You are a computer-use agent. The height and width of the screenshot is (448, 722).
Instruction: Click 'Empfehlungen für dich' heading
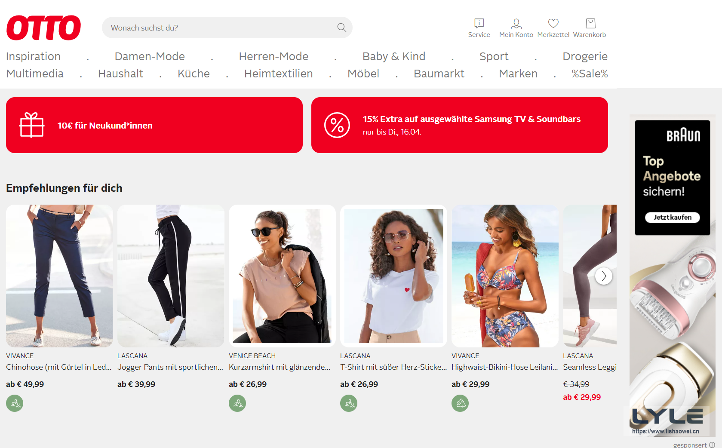tap(64, 188)
